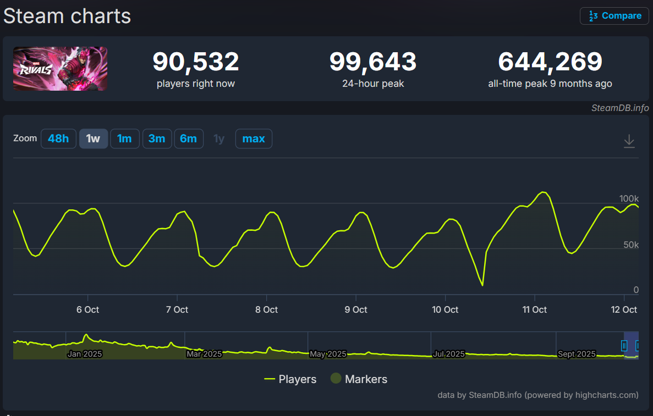The width and height of the screenshot is (653, 416).
Task: Show max chart history
Action: 254,138
